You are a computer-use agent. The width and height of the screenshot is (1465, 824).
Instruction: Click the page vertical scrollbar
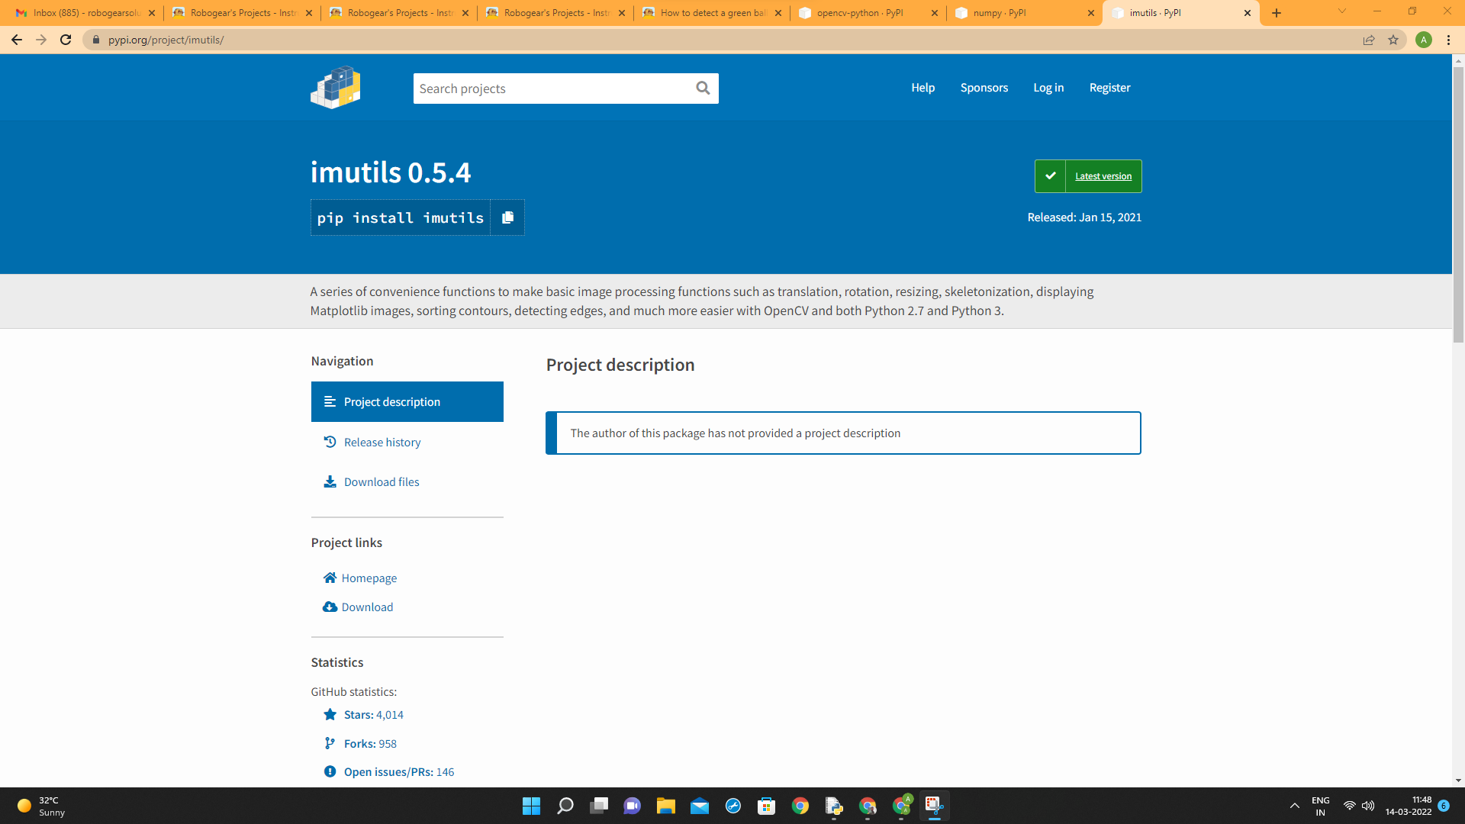pyautogui.click(x=1458, y=206)
